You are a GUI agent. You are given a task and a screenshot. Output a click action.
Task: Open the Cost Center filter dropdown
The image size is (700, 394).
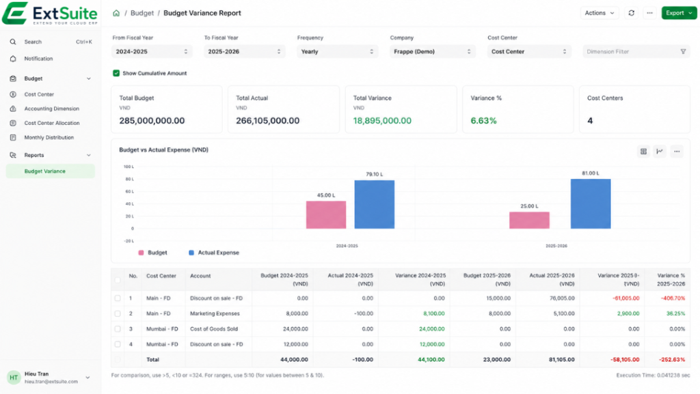[x=529, y=52]
